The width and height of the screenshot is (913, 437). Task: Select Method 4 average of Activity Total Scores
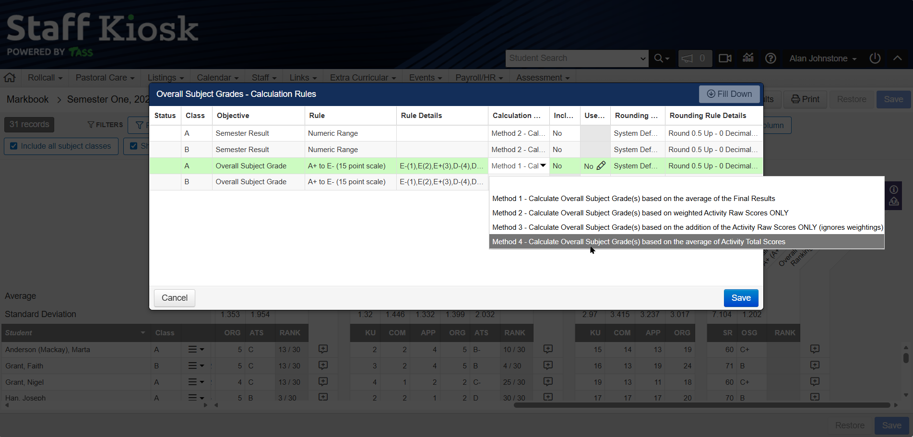[638, 242]
